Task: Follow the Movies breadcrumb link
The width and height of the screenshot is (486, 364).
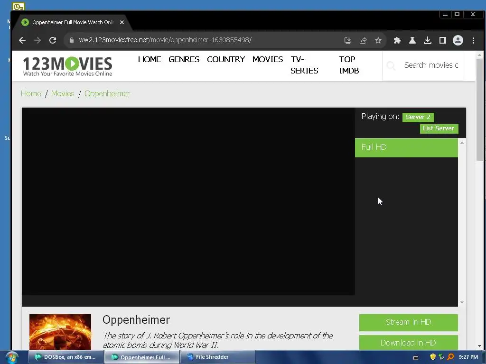Action: pyautogui.click(x=63, y=93)
